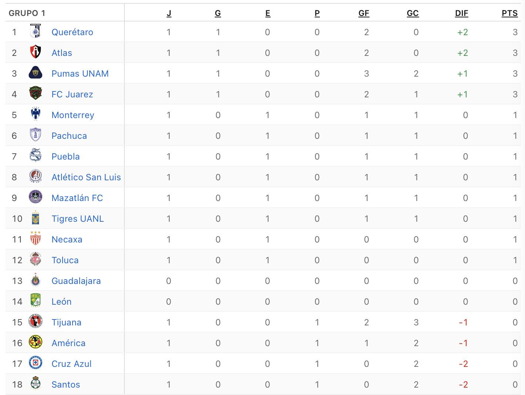The width and height of the screenshot is (525, 395).
Task: Open the Santos team link
Action: tap(66, 384)
